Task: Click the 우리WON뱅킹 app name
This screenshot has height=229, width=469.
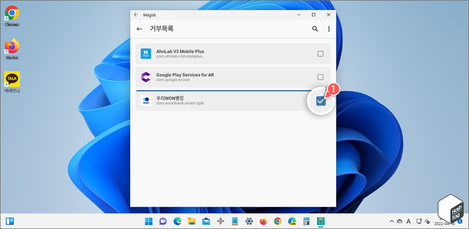Action: (170, 98)
